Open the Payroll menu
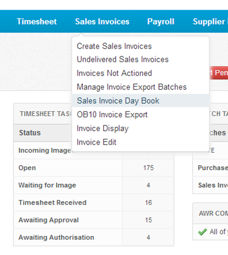Image resolution: width=228 pixels, height=255 pixels. click(161, 21)
